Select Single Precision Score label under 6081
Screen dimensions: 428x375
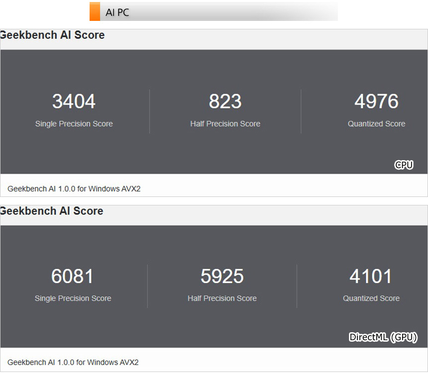click(x=73, y=298)
